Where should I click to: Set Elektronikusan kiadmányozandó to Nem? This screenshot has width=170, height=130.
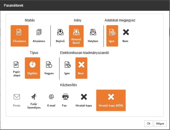pyautogui.click(x=81, y=68)
